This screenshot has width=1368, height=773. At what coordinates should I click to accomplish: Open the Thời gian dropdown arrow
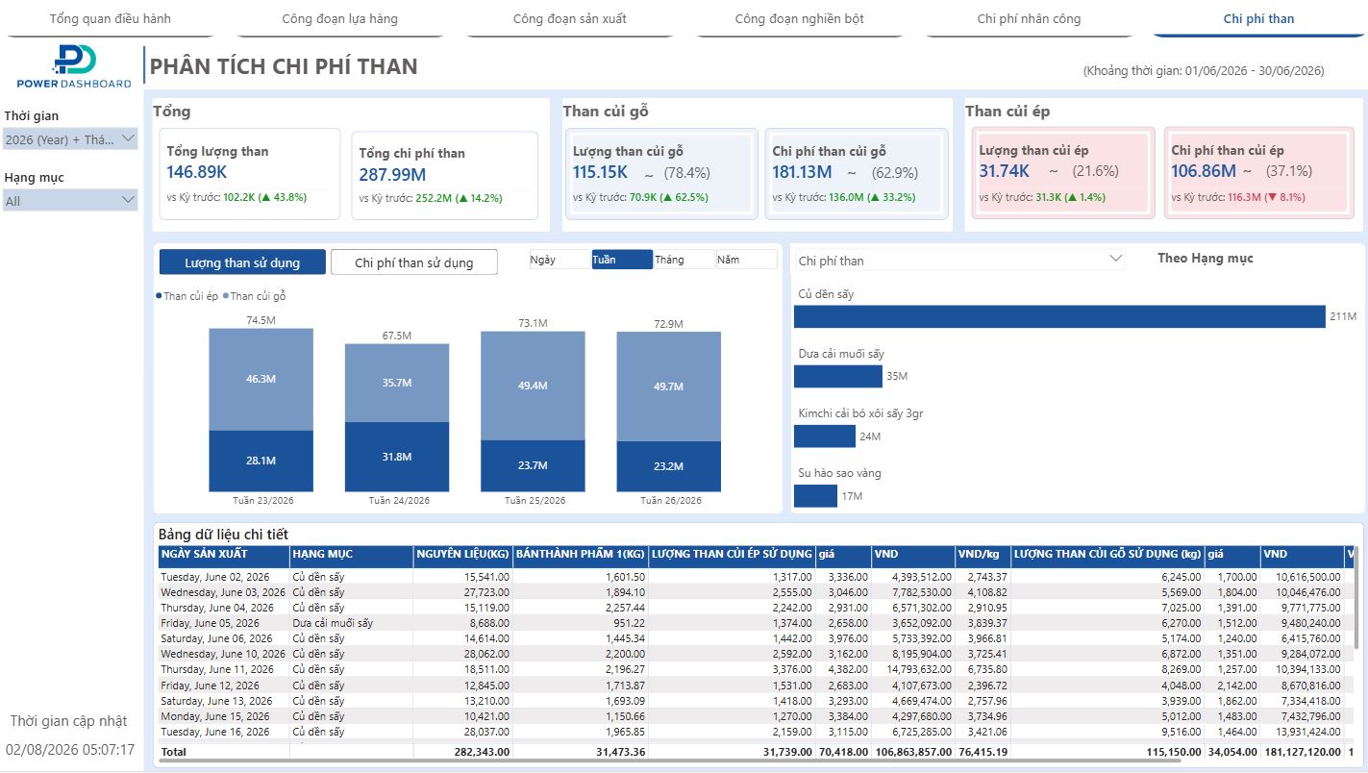[128, 139]
